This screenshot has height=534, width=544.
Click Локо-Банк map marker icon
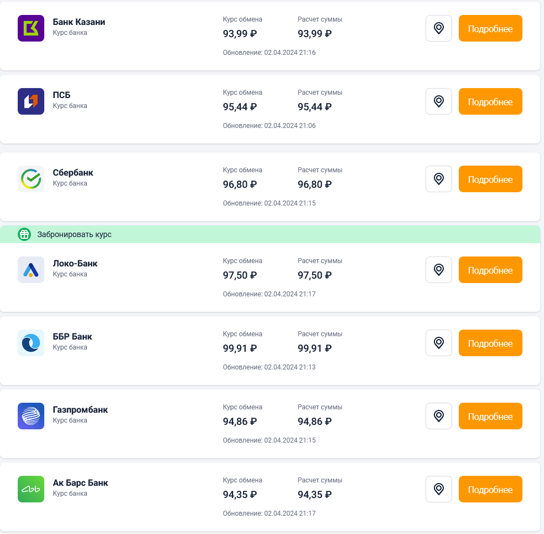click(x=439, y=270)
